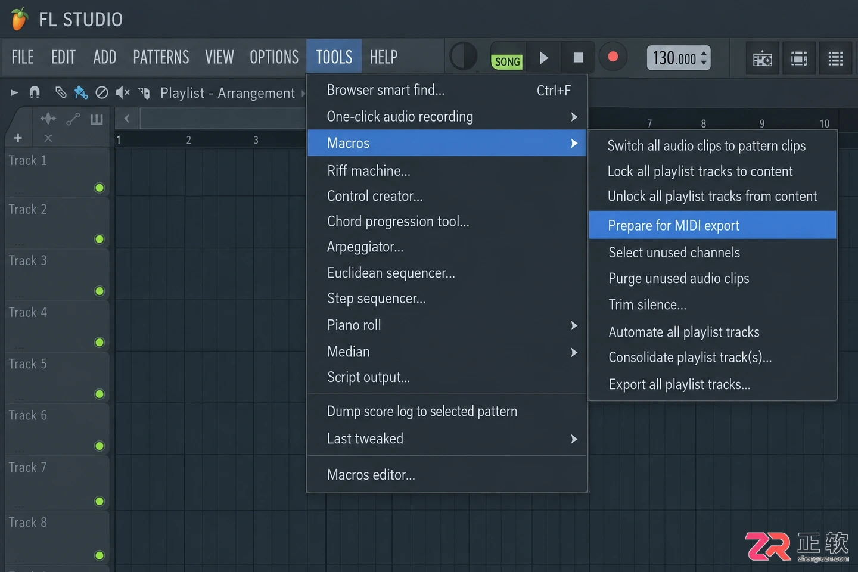The height and width of the screenshot is (572, 858).
Task: Start playback with the play button
Action: tap(543, 58)
